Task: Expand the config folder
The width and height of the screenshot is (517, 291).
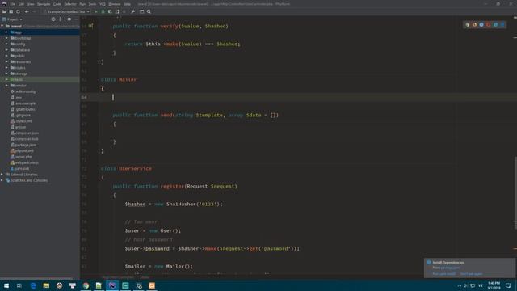Action: click(x=6, y=44)
